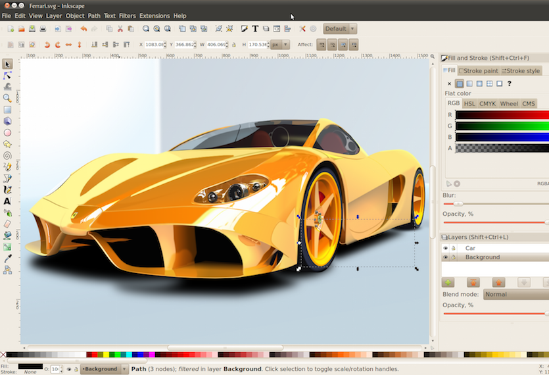Viewport: 549px width, 375px height.
Task: Select the Star polygon tool
Action: pyautogui.click(x=7, y=144)
